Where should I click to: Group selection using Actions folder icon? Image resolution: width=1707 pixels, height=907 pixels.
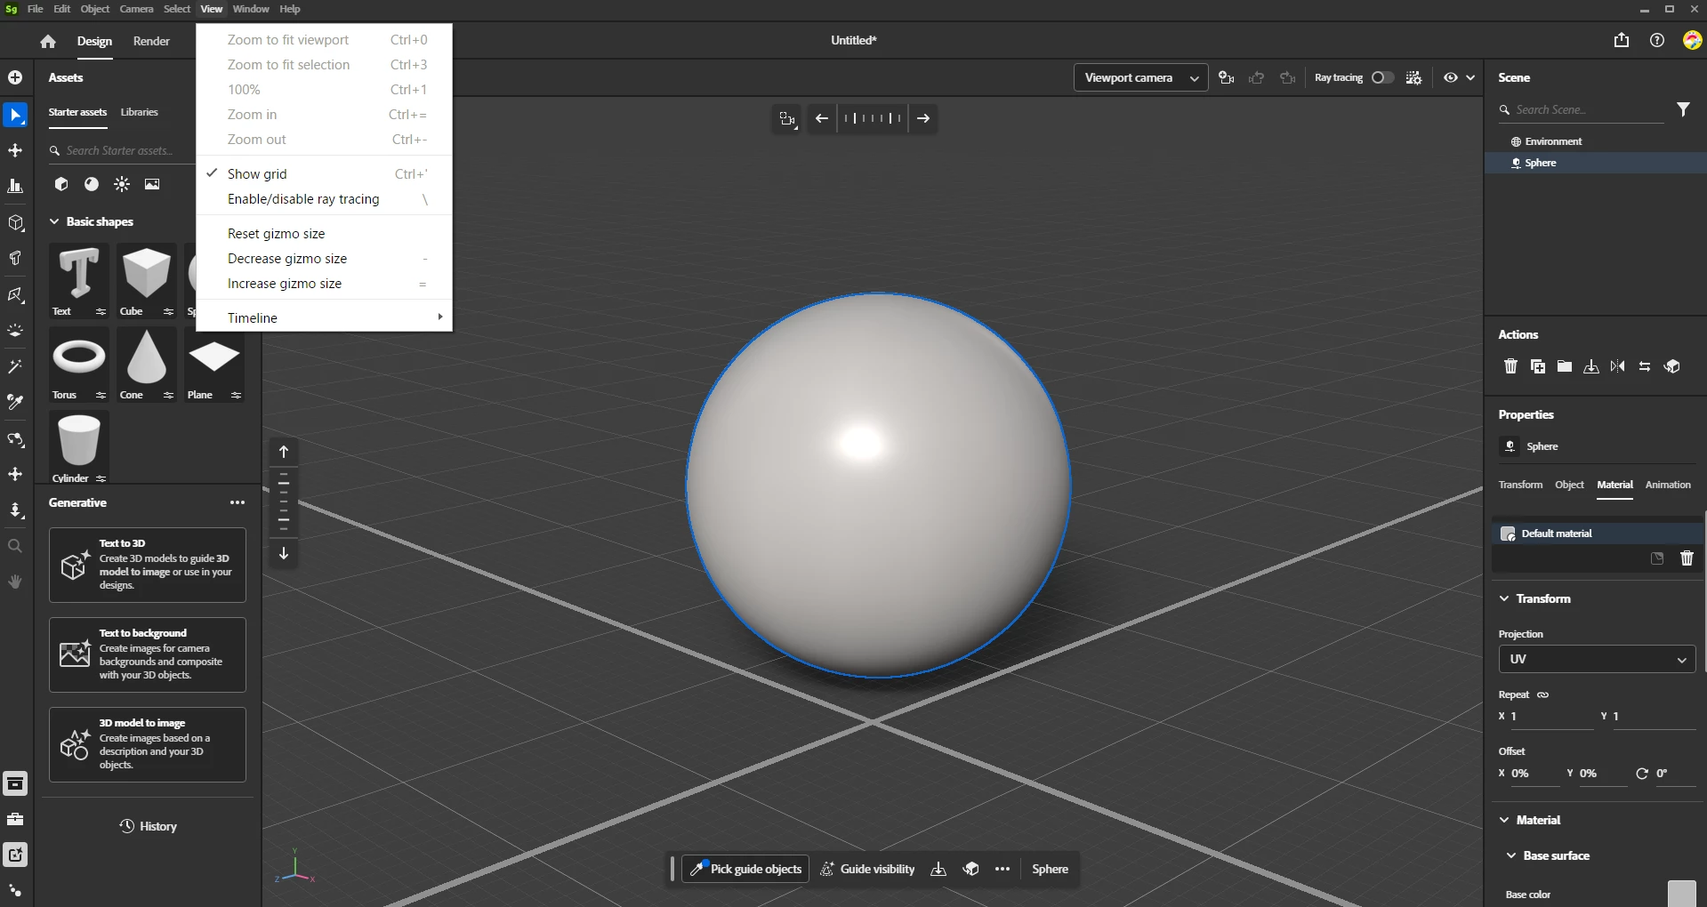[1565, 366]
